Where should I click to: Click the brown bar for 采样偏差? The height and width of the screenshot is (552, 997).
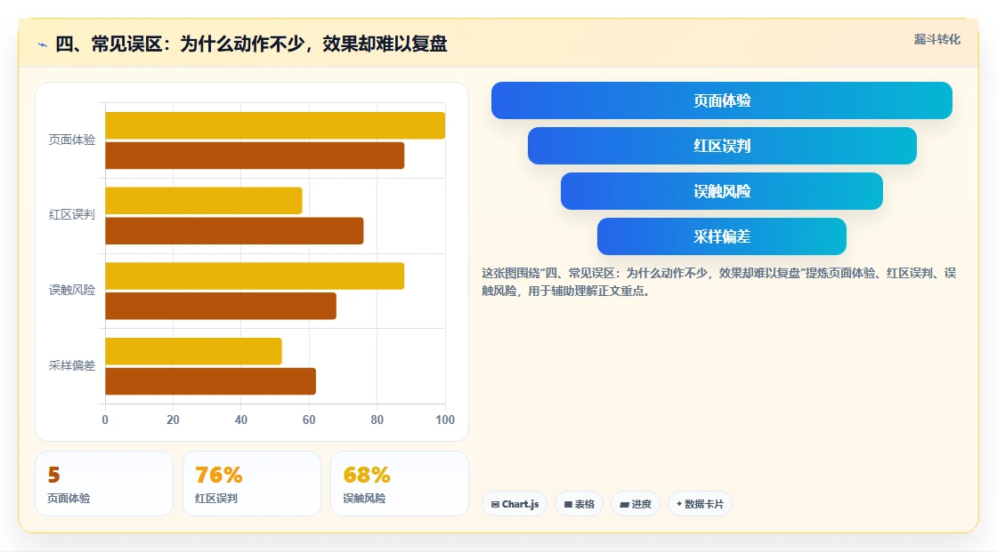pyautogui.click(x=210, y=381)
